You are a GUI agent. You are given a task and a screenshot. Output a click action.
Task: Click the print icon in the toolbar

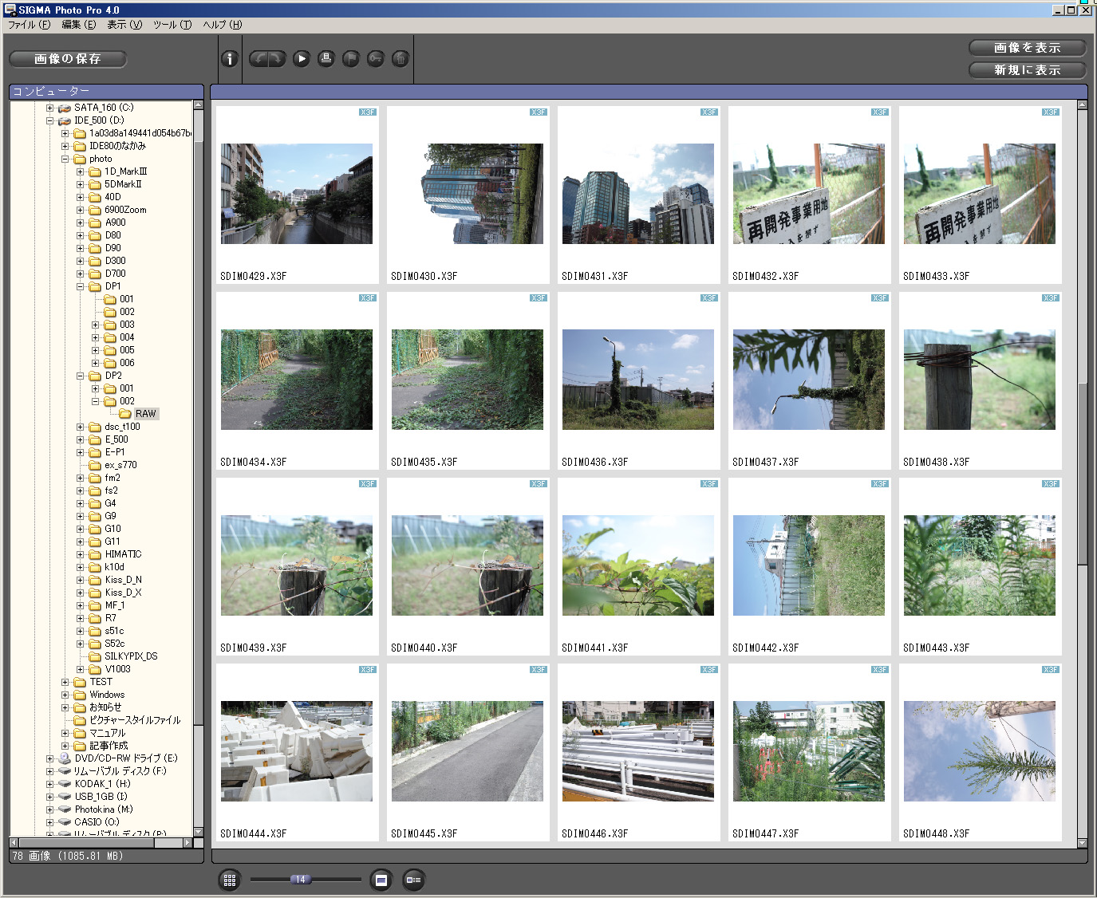pyautogui.click(x=326, y=58)
